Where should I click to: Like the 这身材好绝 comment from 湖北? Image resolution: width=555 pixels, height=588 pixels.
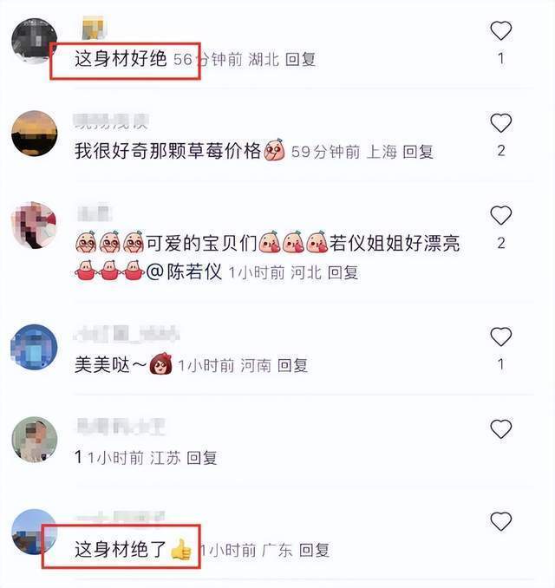[x=501, y=31]
